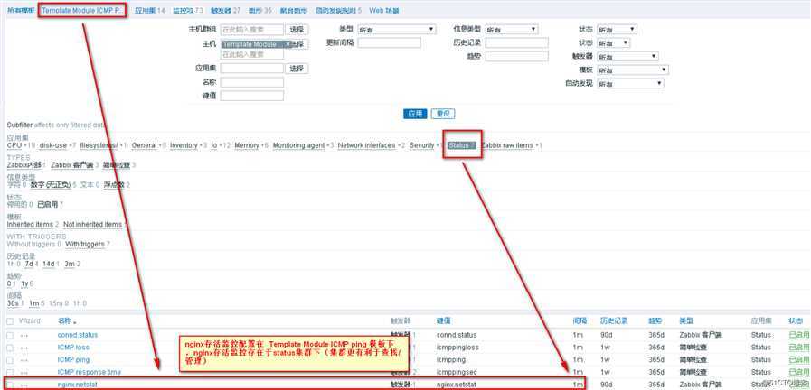Filter types by Zabbix内部
Screen dimensions: 811x390
(24, 165)
